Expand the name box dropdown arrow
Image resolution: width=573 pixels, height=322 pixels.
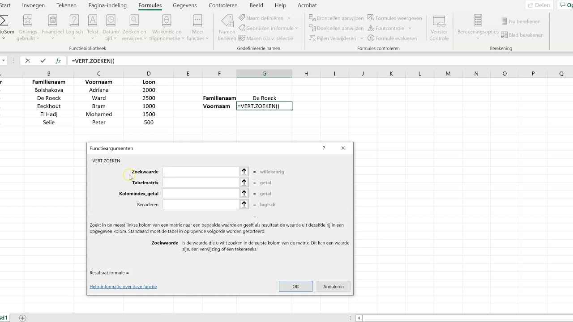3,61
